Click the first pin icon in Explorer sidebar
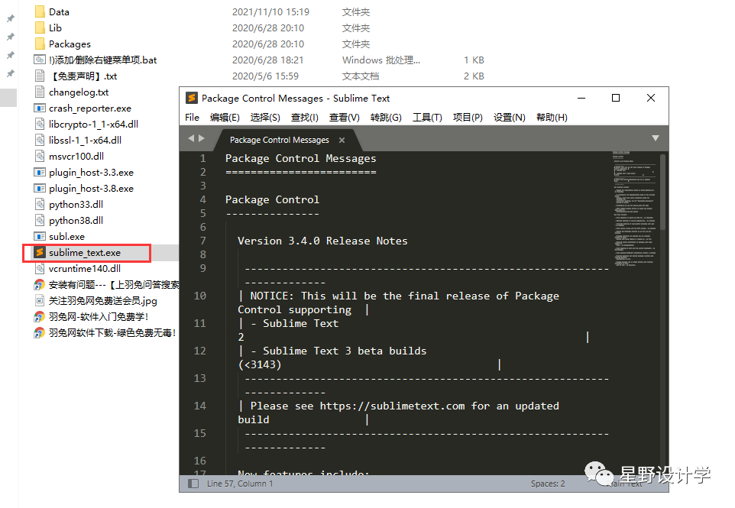The height and width of the screenshot is (508, 735). pos(10,18)
